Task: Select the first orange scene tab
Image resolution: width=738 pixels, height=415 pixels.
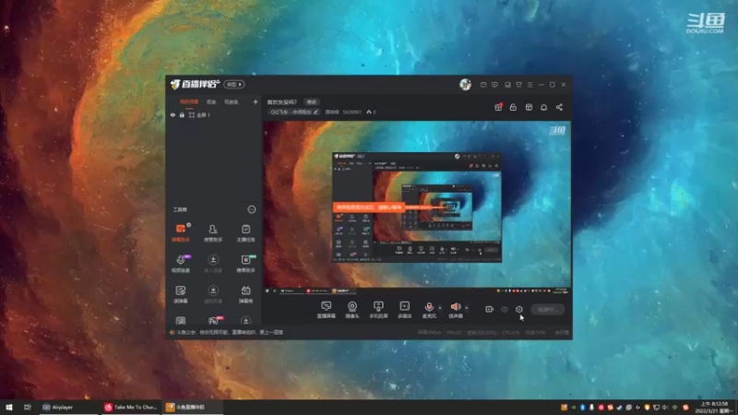Action: 189,101
